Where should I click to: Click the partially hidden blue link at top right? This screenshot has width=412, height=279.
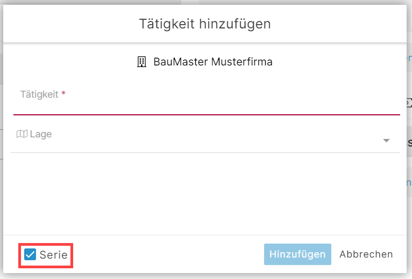(409, 58)
